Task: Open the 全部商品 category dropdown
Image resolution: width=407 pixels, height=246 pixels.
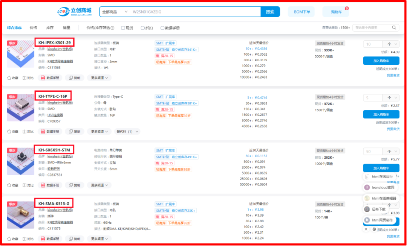Action: coord(115,12)
